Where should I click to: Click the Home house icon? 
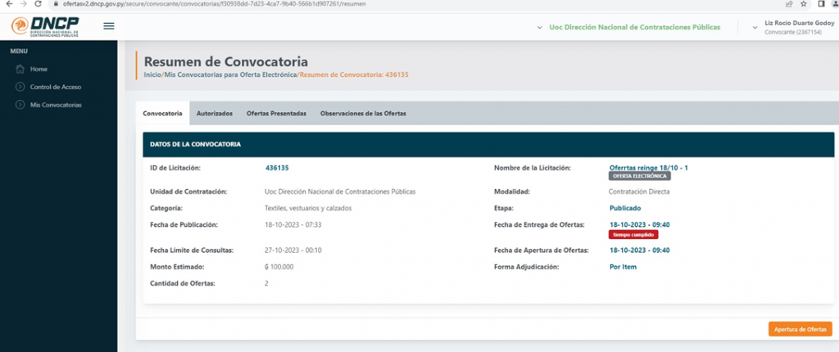pos(20,69)
